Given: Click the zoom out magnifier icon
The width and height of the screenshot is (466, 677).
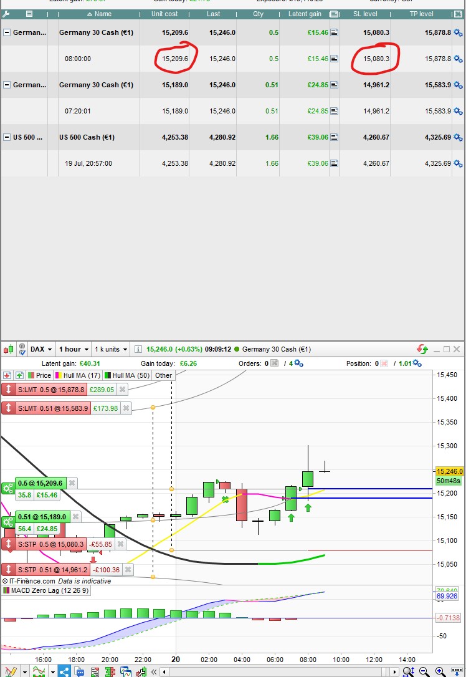Looking at the screenshot, I should 424,671.
